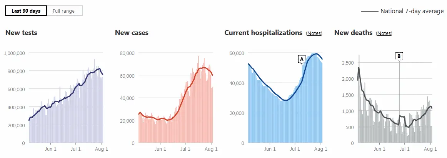The width and height of the screenshot is (447, 158).
Task: Click the "New deaths" chart heading
Action: [x=353, y=33]
